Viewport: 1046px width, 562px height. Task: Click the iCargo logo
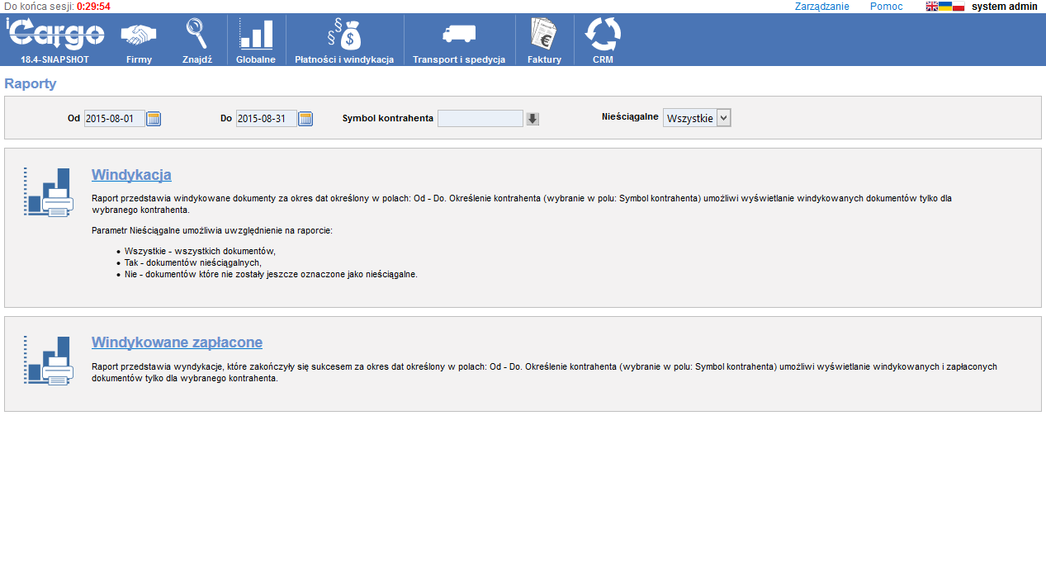(x=55, y=35)
